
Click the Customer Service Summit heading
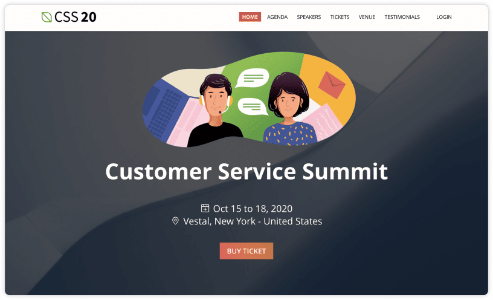tap(246, 172)
